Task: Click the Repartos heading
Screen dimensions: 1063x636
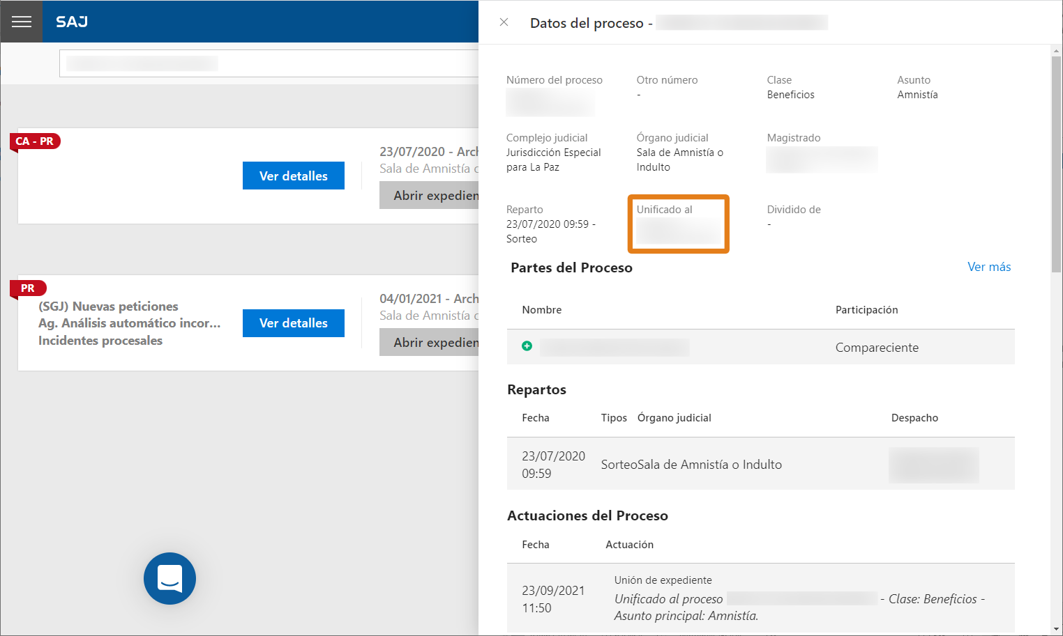Action: [536, 389]
